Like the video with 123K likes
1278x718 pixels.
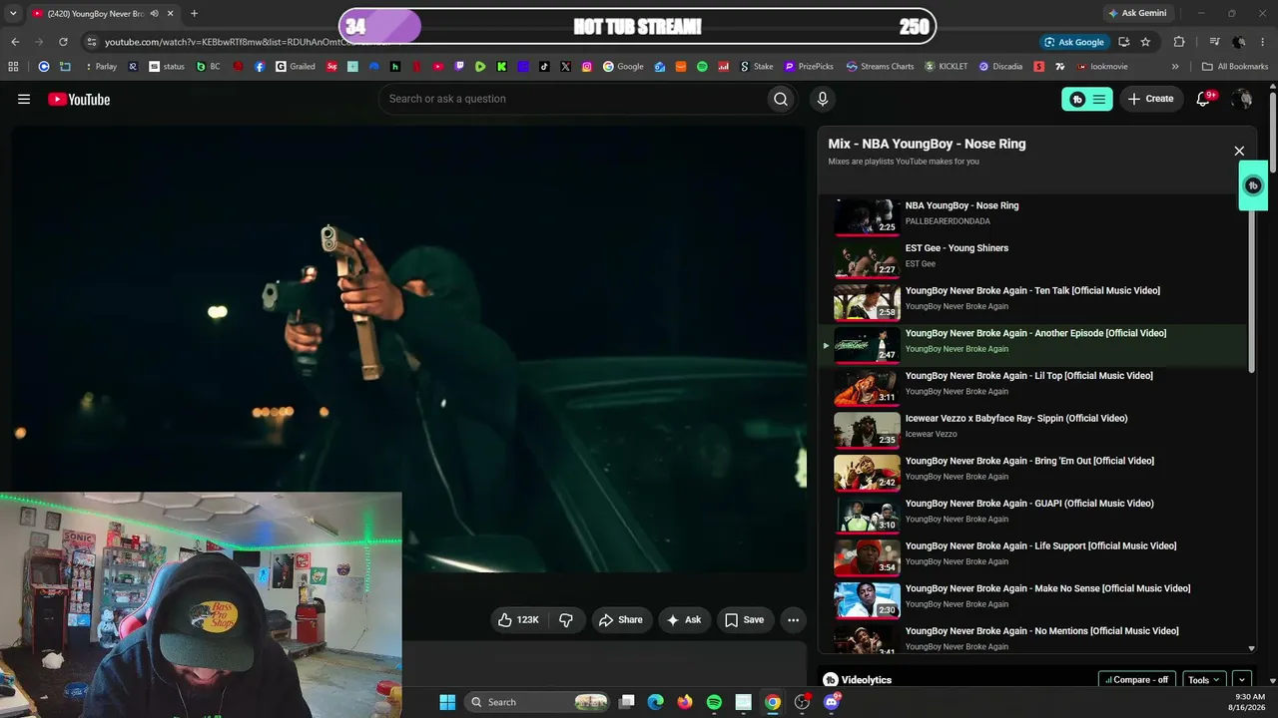pyautogui.click(x=518, y=620)
